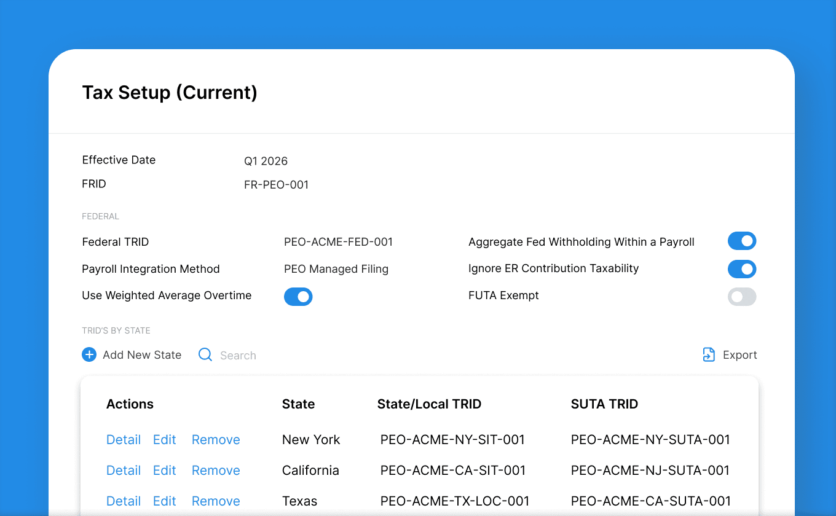Click the Export button
This screenshot has height=516, width=836.
tap(739, 354)
